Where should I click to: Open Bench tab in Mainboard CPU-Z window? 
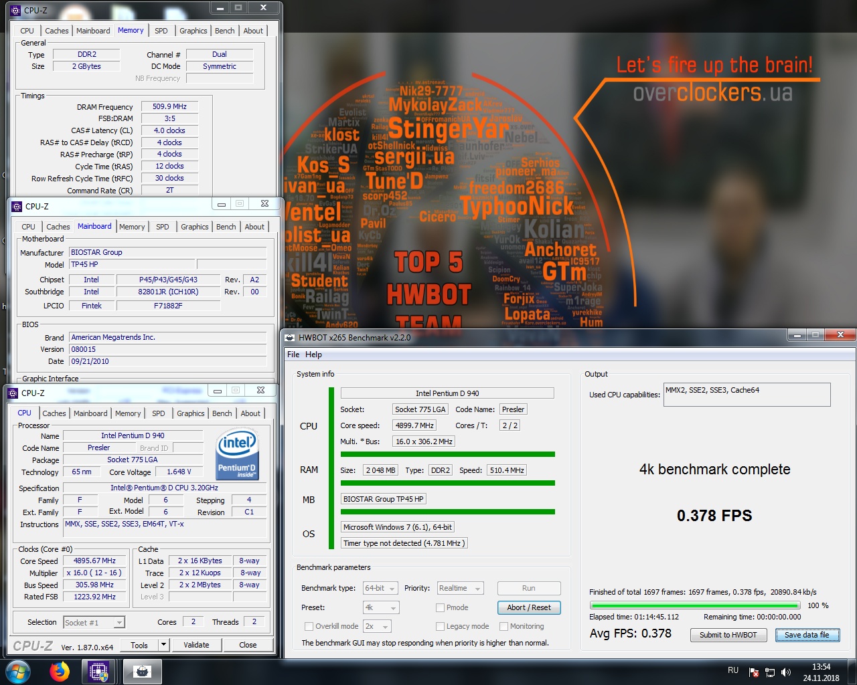(x=226, y=227)
